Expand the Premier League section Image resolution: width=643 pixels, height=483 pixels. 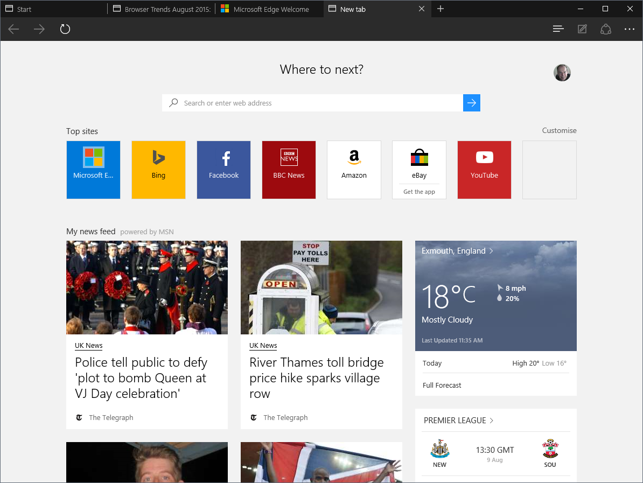459,420
